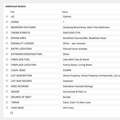
Task: Select the drag handle beside LEGAL DESC
Action: [x=7, y=70]
